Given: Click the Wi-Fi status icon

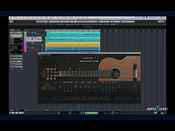Looking at the screenshot, I should tap(138, 17).
